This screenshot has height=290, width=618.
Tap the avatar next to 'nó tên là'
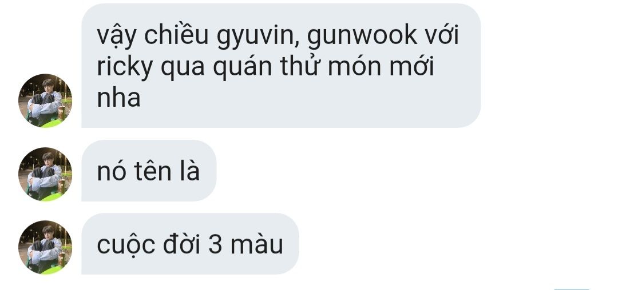coord(45,174)
